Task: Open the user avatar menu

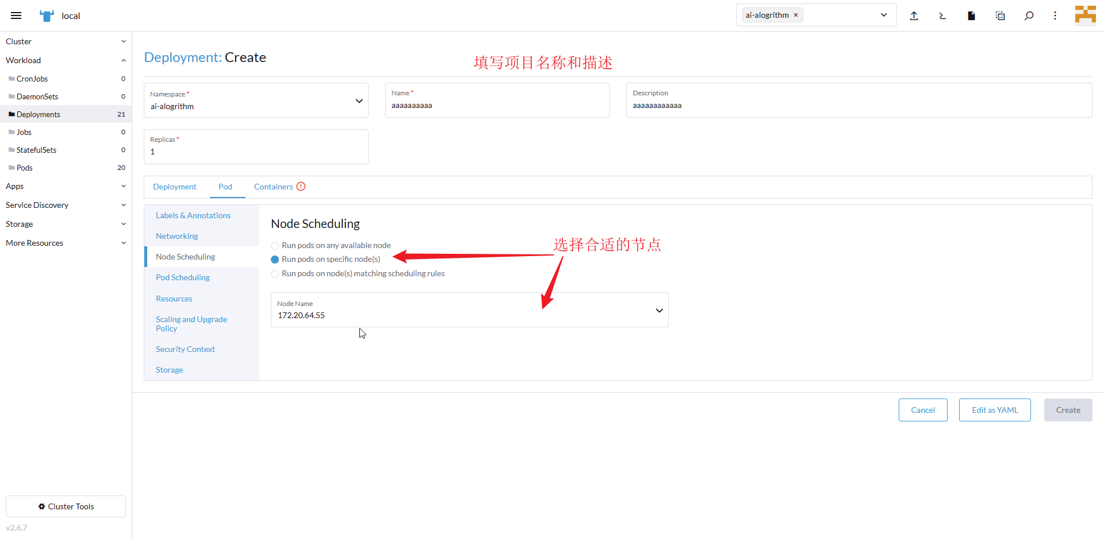Action: point(1085,16)
